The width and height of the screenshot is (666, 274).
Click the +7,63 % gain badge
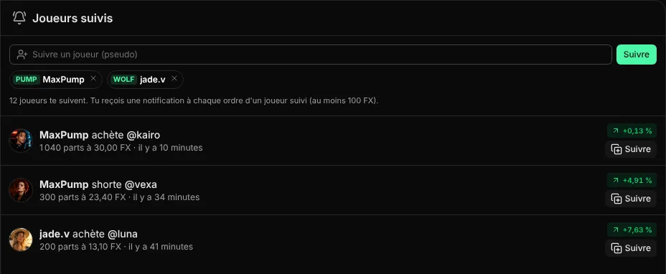coord(632,230)
